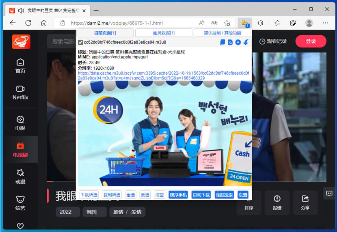Open a new browser tab

pos(96,10)
